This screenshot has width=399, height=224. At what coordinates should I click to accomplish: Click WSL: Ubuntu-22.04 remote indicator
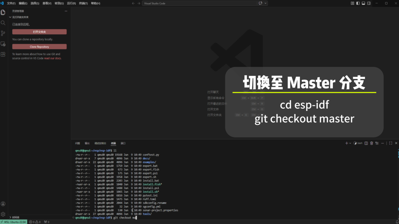pos(14,222)
